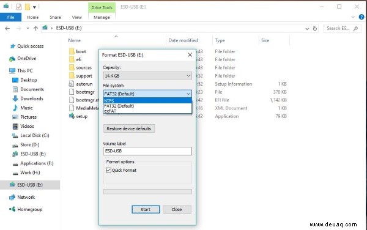Open the File ribbon tab
The image size is (367, 230).
pyautogui.click(x=10, y=17)
